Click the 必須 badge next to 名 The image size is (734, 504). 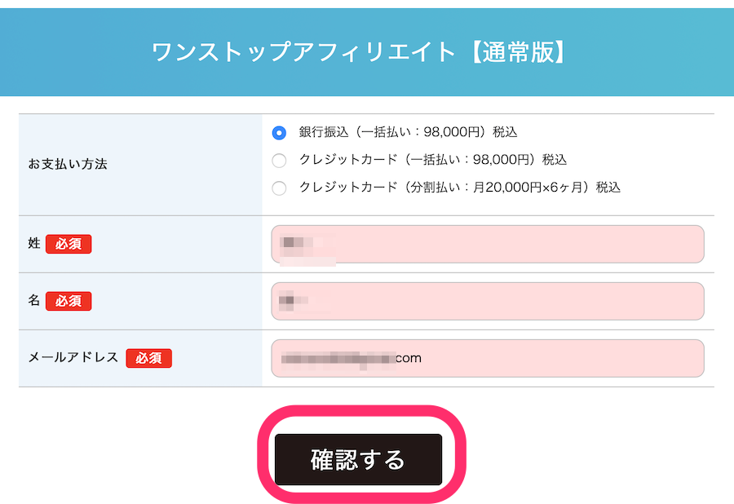69,301
